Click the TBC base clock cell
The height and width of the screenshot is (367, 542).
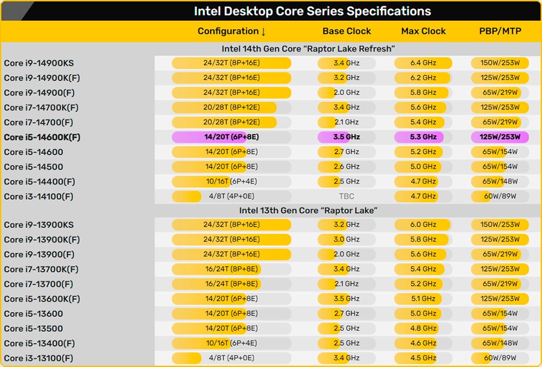point(346,197)
